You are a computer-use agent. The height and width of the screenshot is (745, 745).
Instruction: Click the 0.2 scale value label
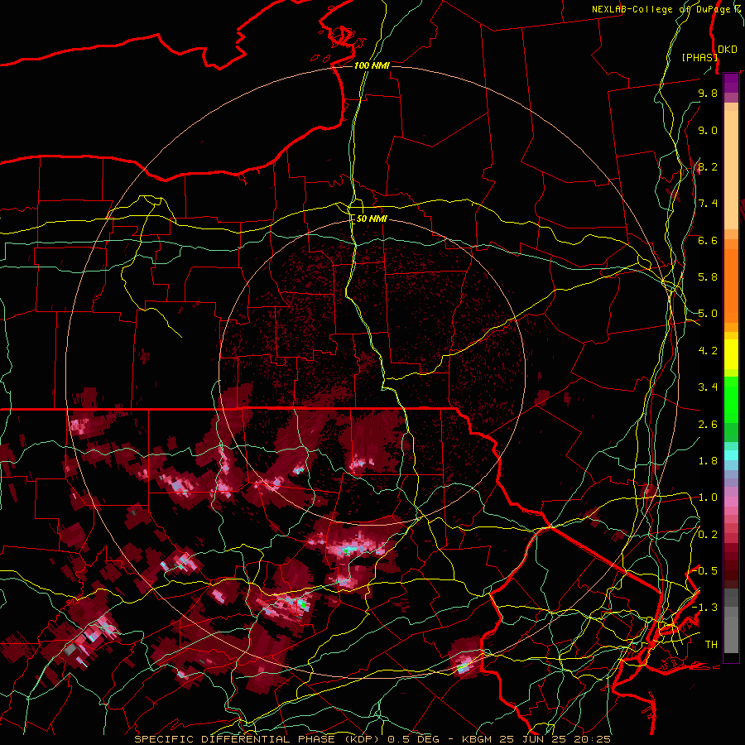(708, 535)
